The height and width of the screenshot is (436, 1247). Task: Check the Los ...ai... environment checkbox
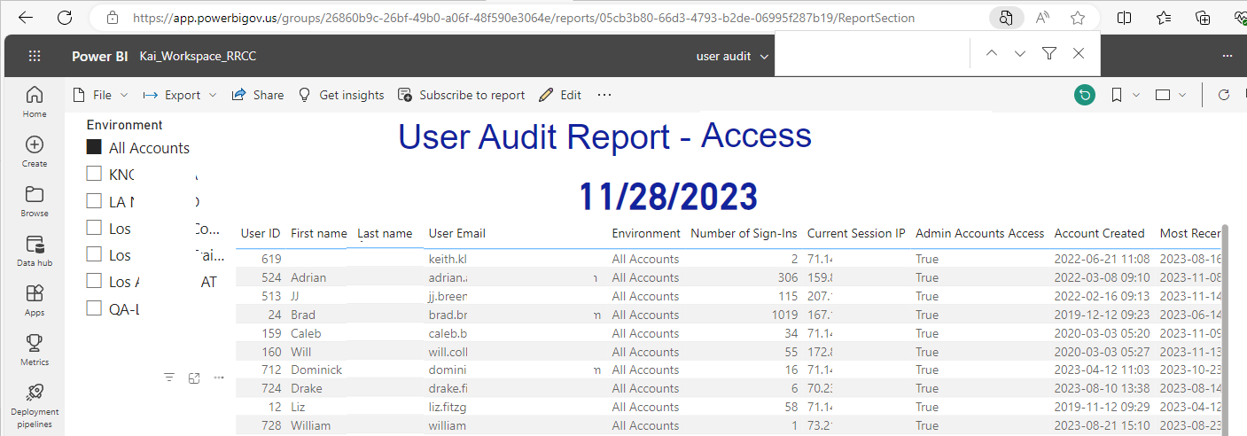(x=94, y=254)
